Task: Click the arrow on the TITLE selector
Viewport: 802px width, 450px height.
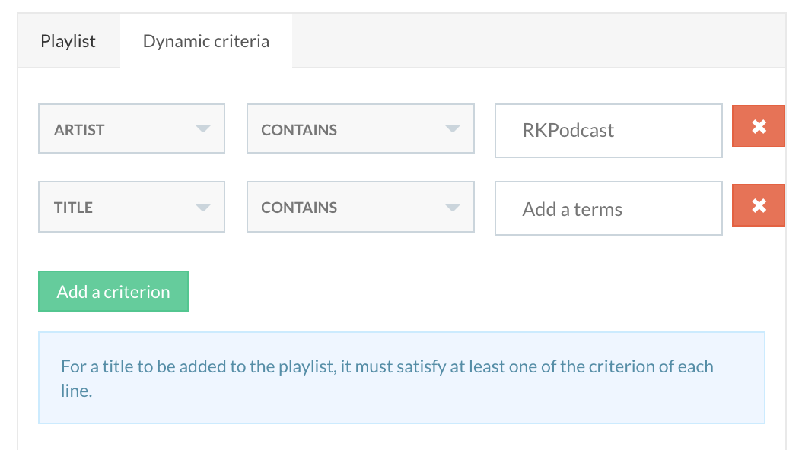Action: tap(202, 208)
